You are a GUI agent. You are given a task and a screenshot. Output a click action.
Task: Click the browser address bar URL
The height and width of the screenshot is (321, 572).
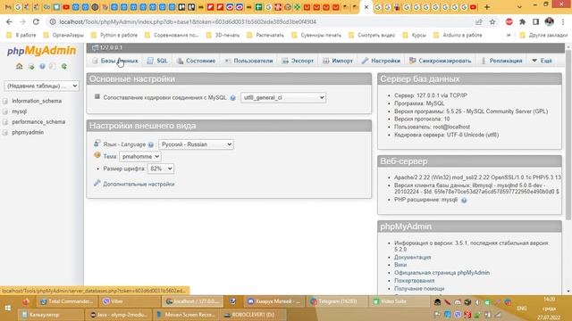point(188,21)
